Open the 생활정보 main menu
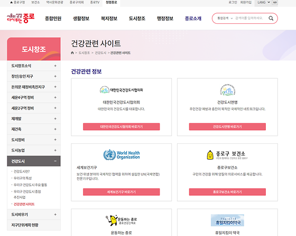296x236 pixels. (x=81, y=19)
